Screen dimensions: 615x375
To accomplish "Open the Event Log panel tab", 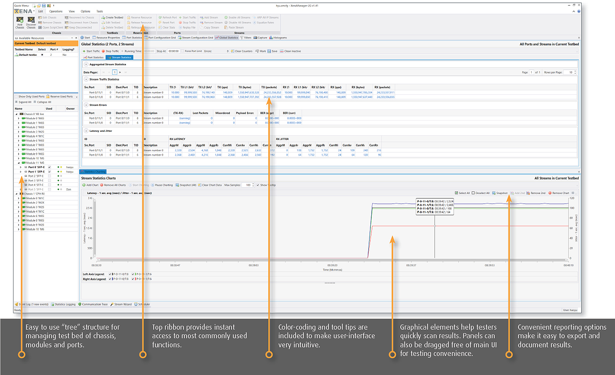I will pos(32,304).
